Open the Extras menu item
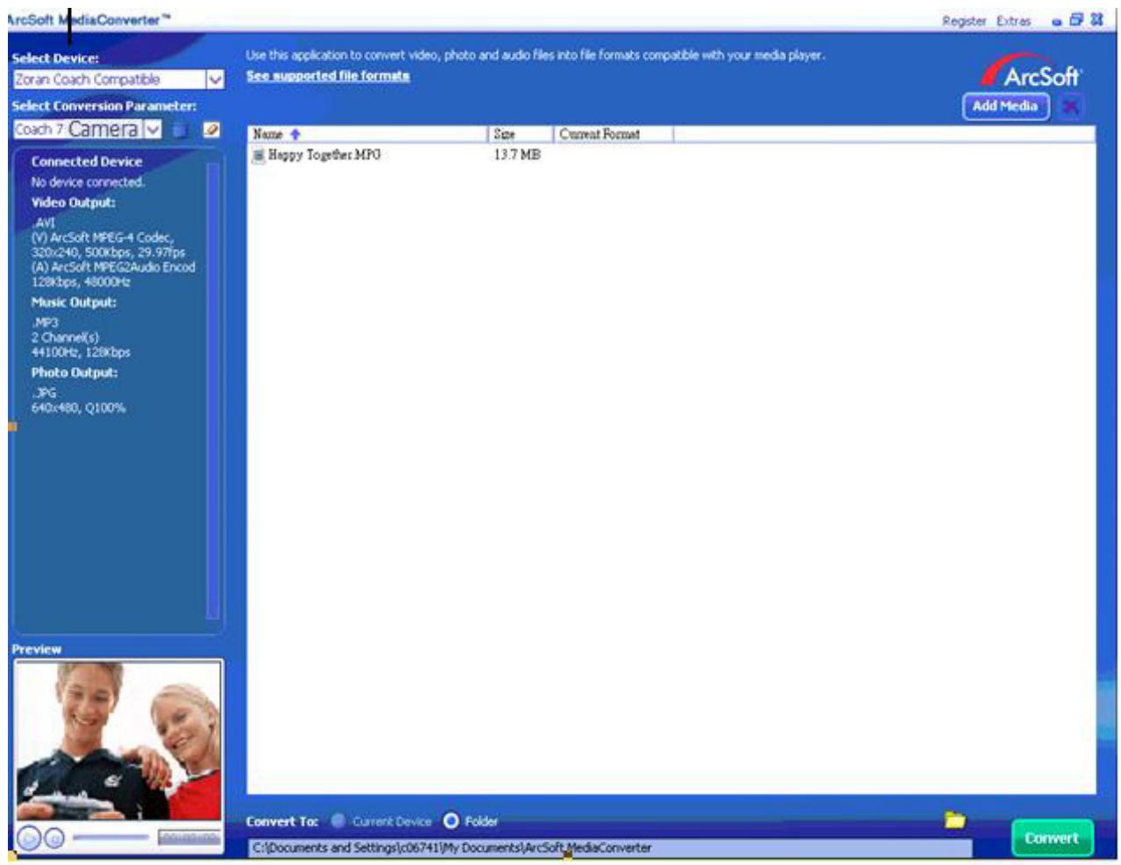 click(1013, 21)
